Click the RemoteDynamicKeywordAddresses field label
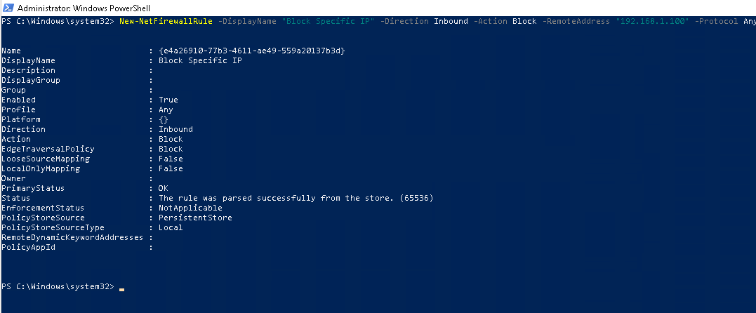Viewport: 756px width, 313px height. [x=72, y=237]
